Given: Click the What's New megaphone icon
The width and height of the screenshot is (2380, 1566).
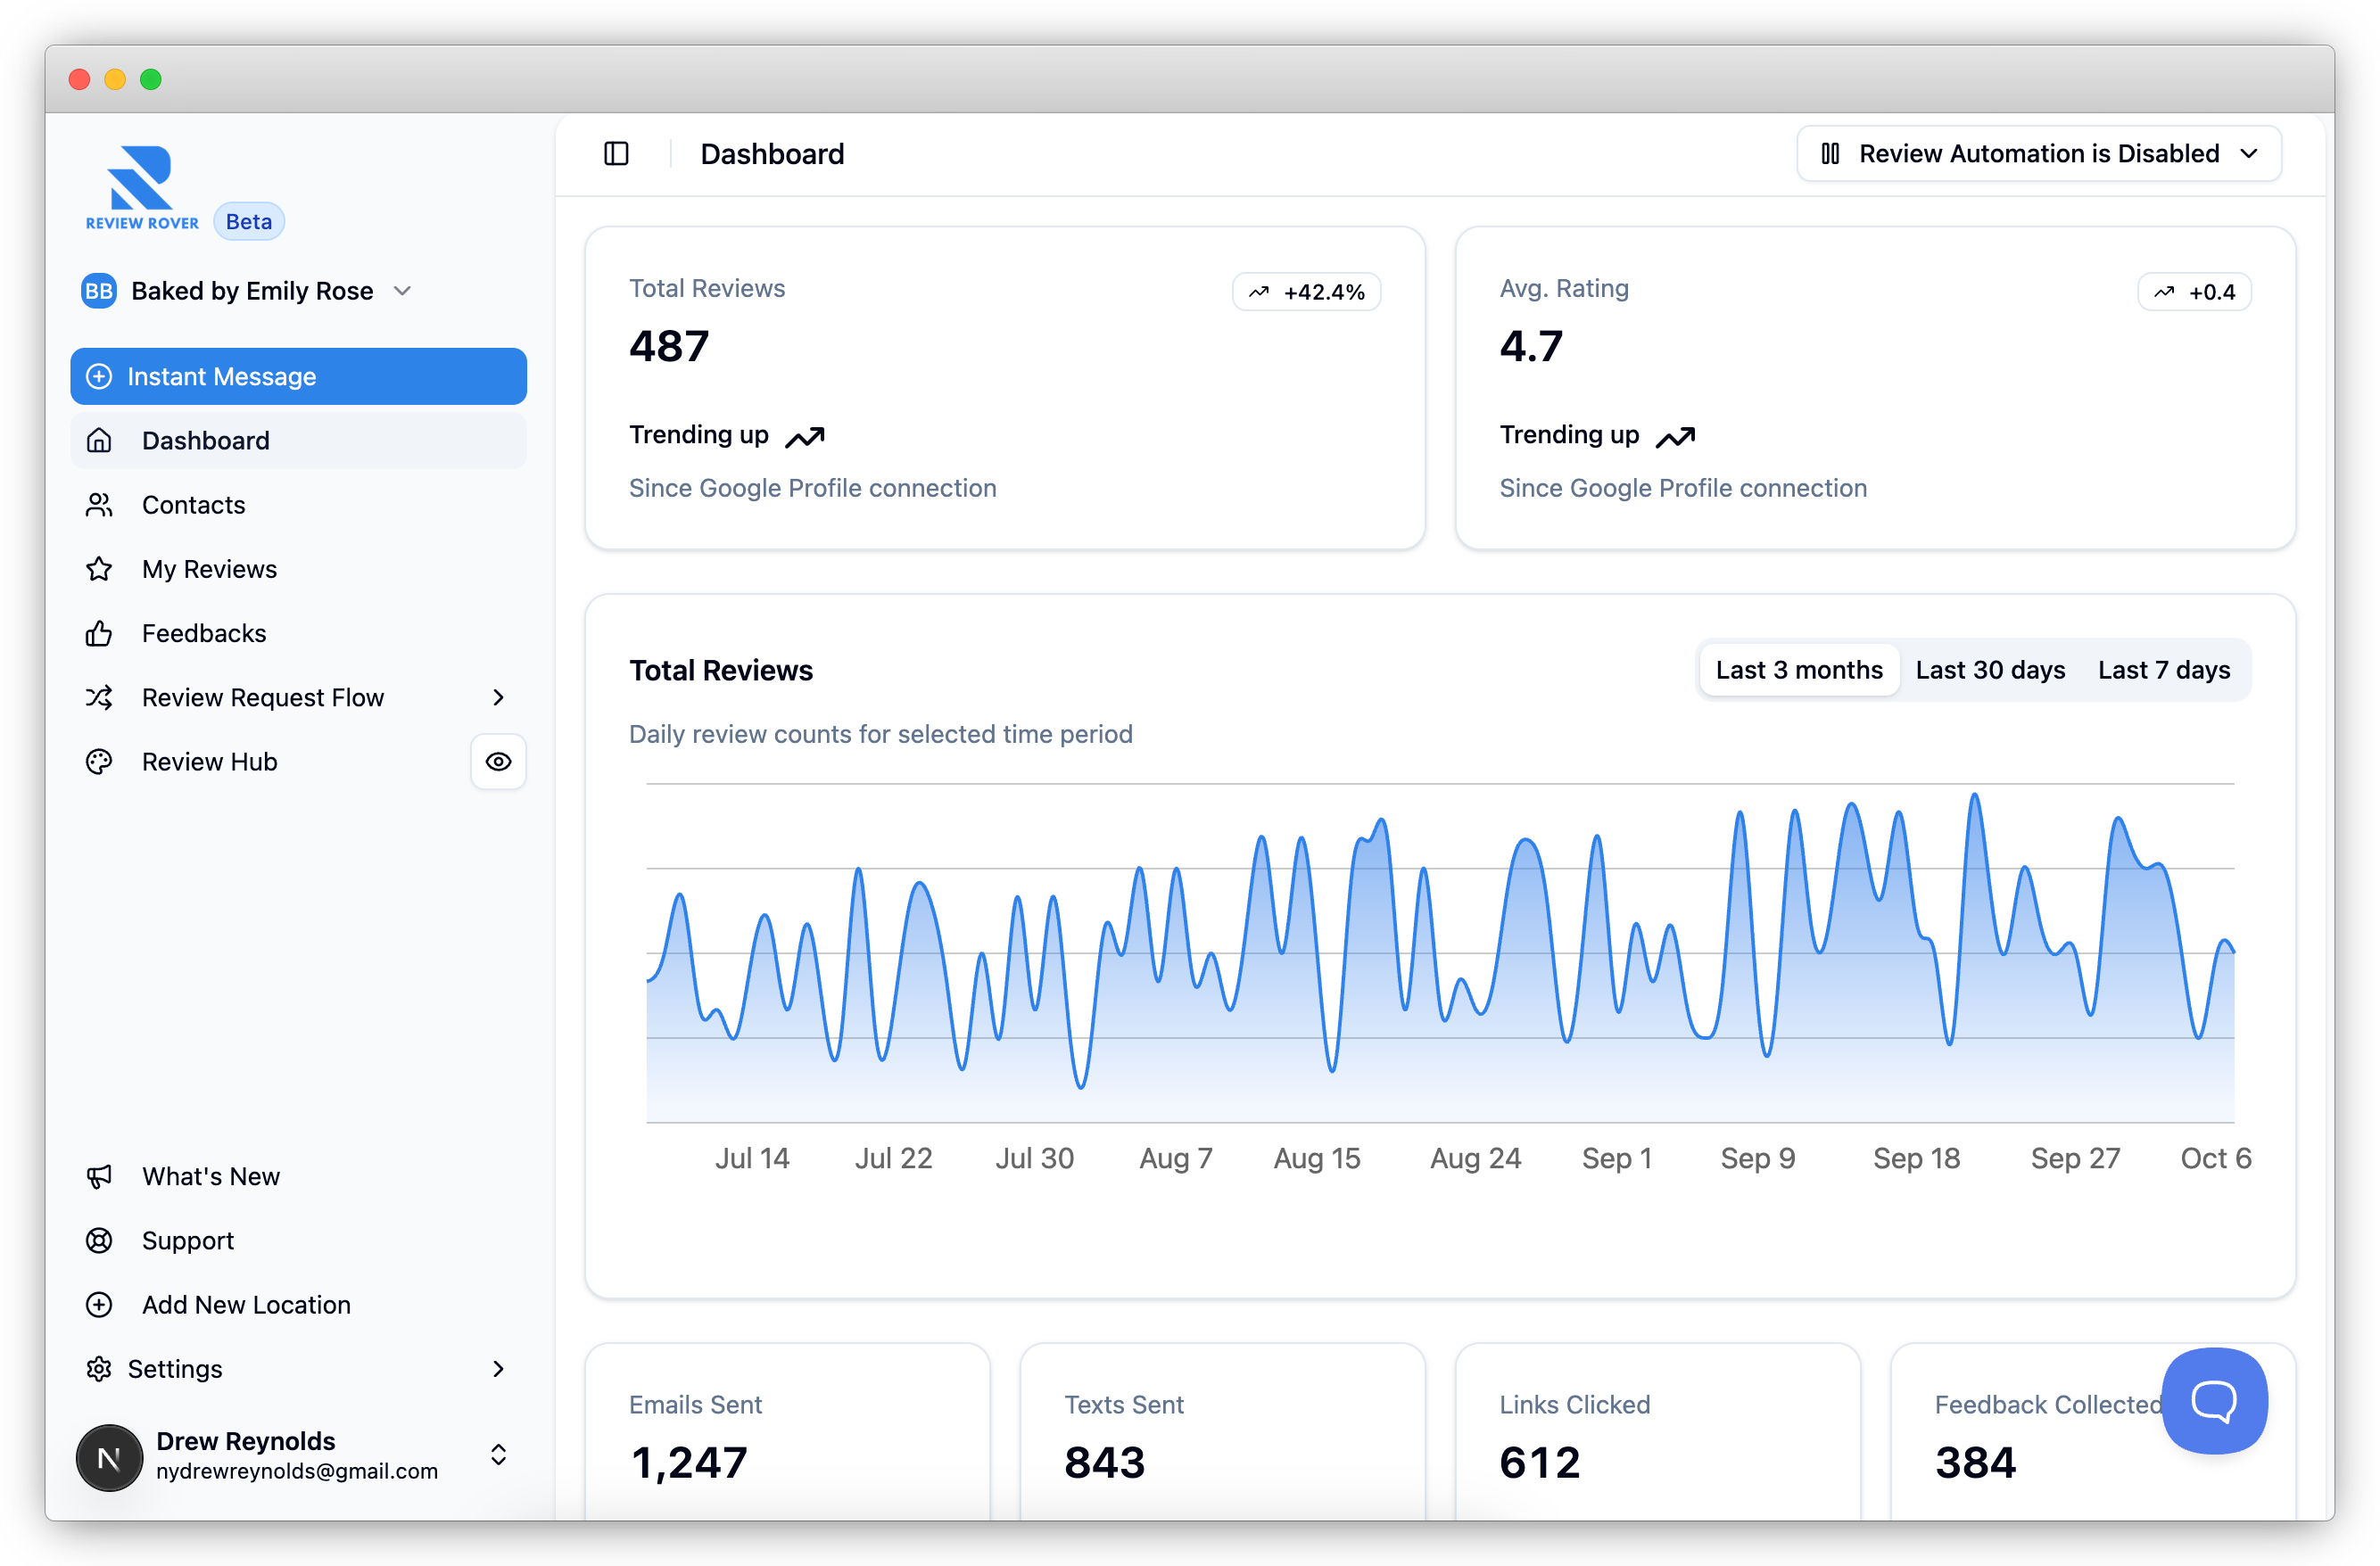Looking at the screenshot, I should point(99,1176).
